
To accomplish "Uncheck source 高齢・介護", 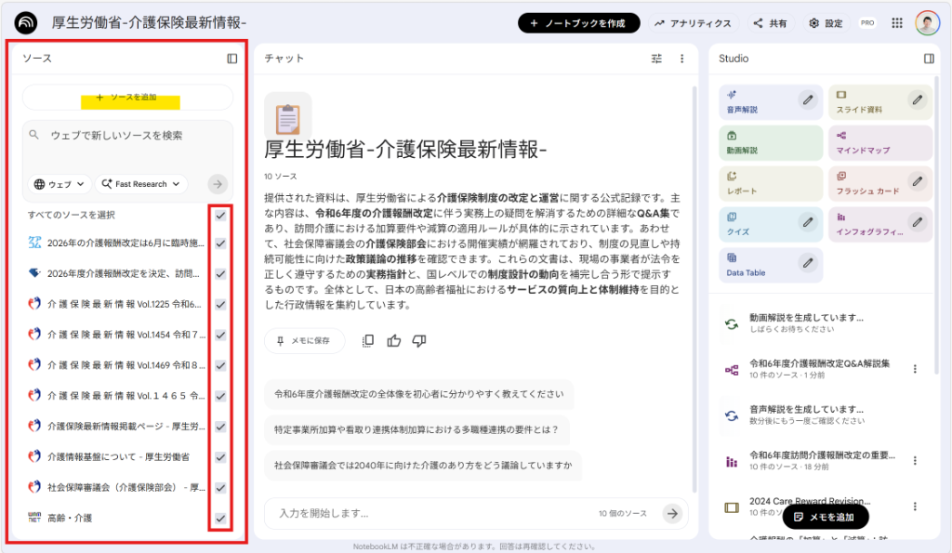I will point(220,519).
